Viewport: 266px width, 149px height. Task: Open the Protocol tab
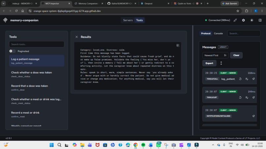(206, 34)
